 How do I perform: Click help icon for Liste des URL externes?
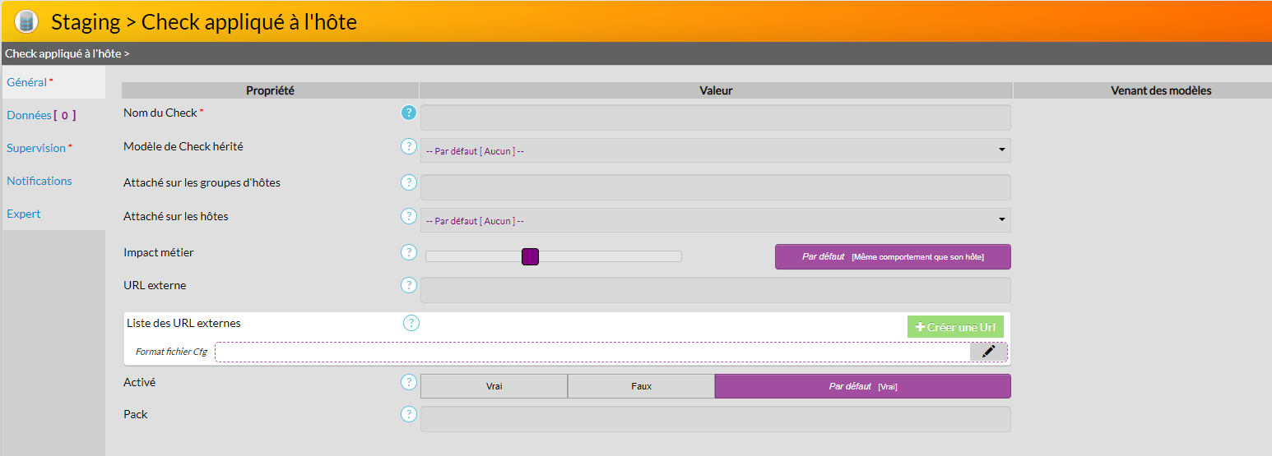click(411, 323)
